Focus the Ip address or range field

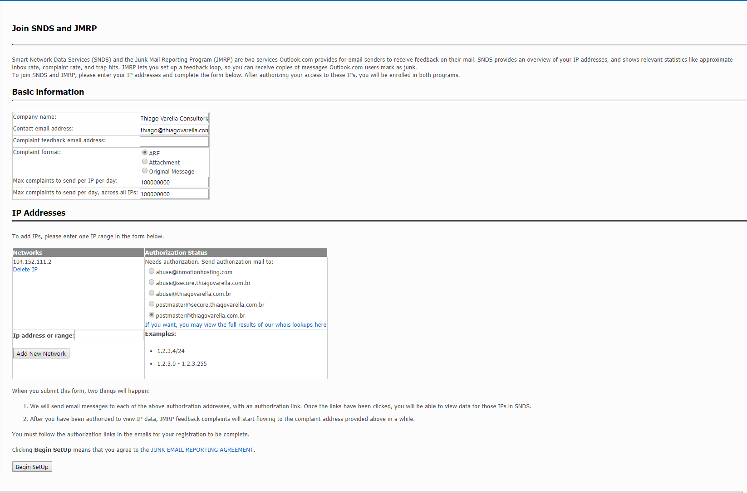tap(109, 335)
